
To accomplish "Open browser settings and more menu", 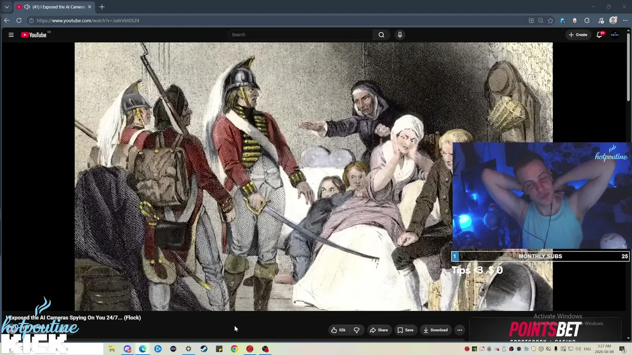I will point(625,21).
